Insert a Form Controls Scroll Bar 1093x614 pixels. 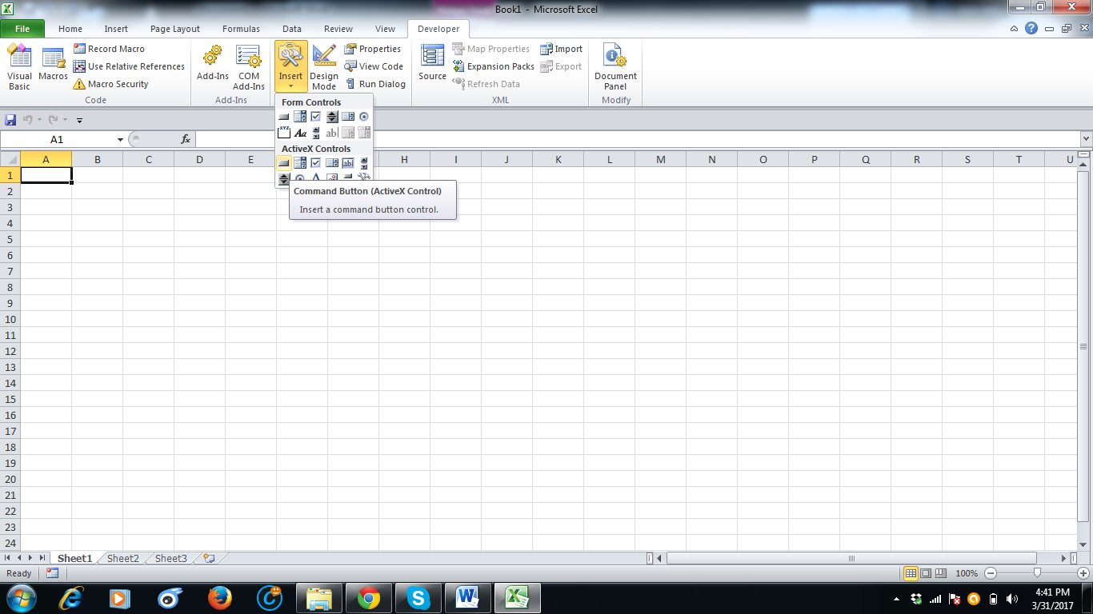pyautogui.click(x=316, y=133)
